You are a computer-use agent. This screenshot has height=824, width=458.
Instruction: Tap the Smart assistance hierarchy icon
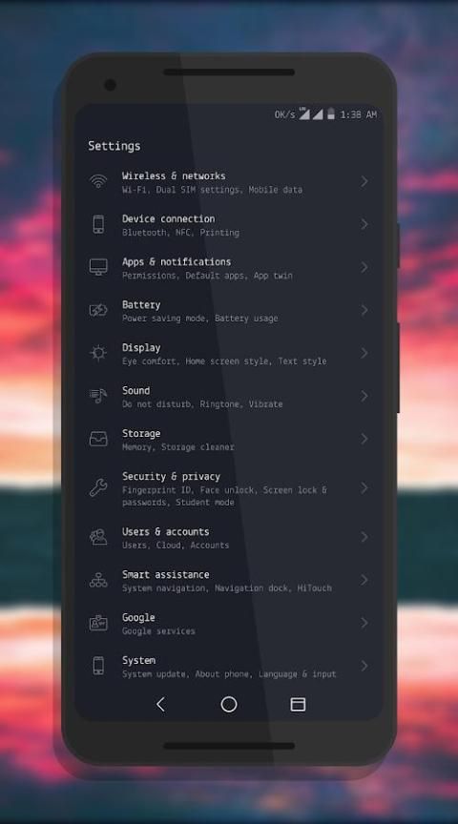[98, 580]
